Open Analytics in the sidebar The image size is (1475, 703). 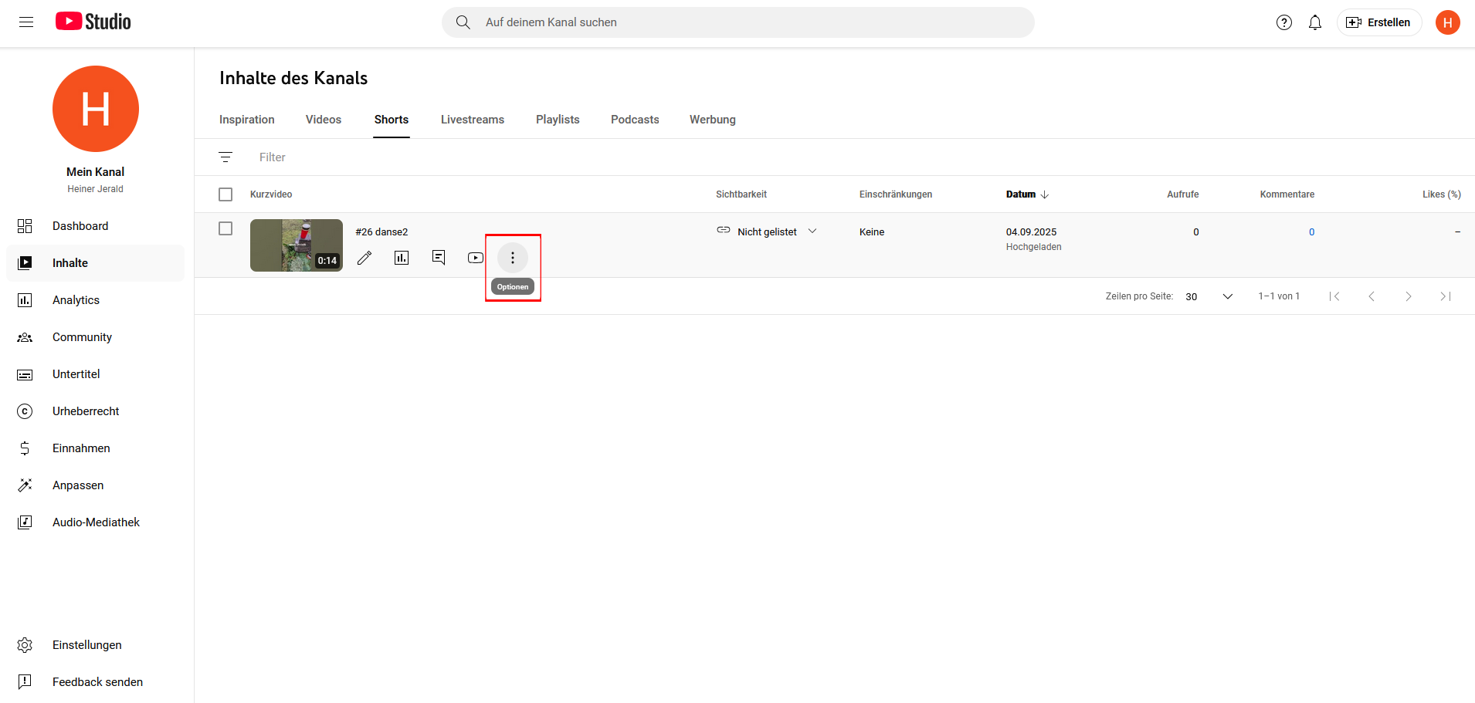tap(76, 300)
